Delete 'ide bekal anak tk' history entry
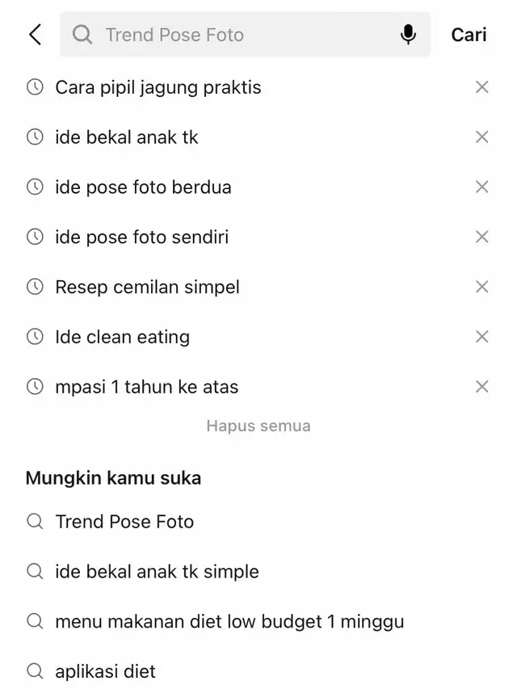The height and width of the screenshot is (689, 517). pyautogui.click(x=482, y=137)
